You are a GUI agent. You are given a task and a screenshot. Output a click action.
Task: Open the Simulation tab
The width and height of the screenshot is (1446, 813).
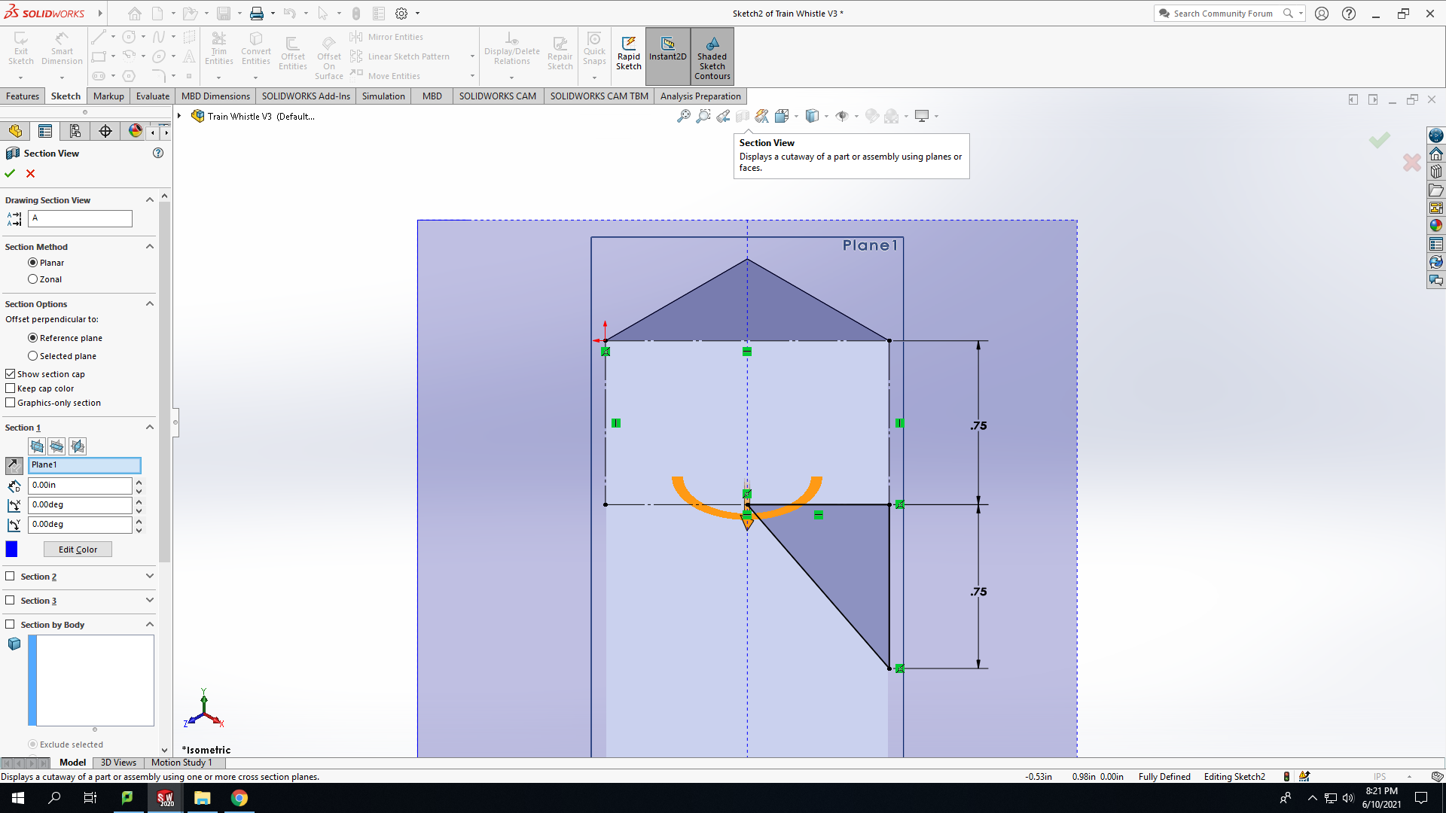383,96
